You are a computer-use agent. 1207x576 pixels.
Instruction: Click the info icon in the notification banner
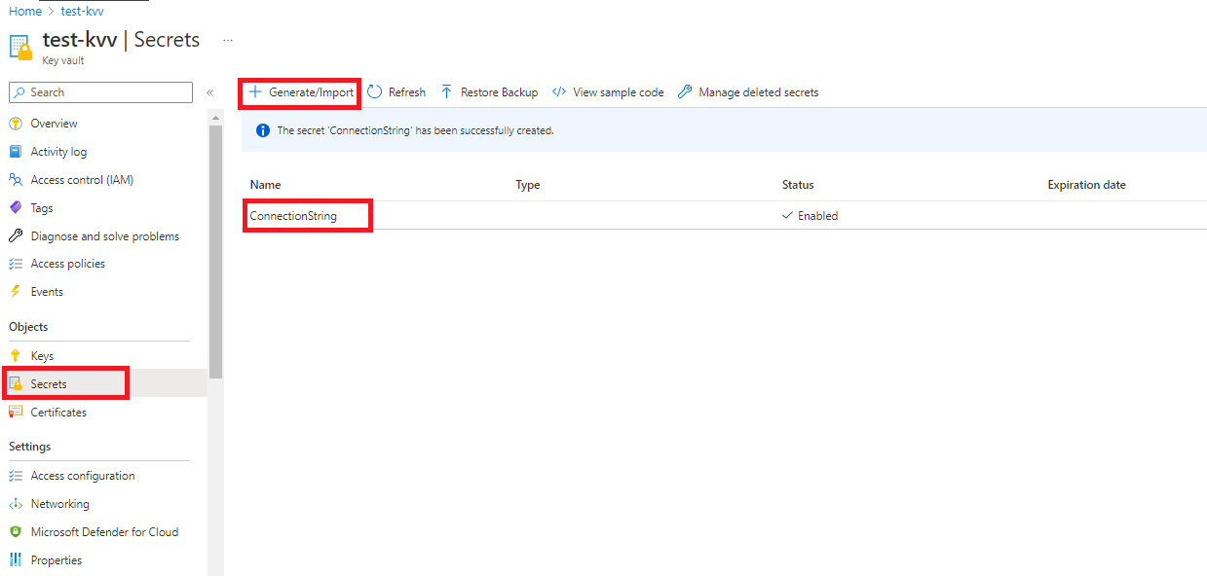point(262,129)
